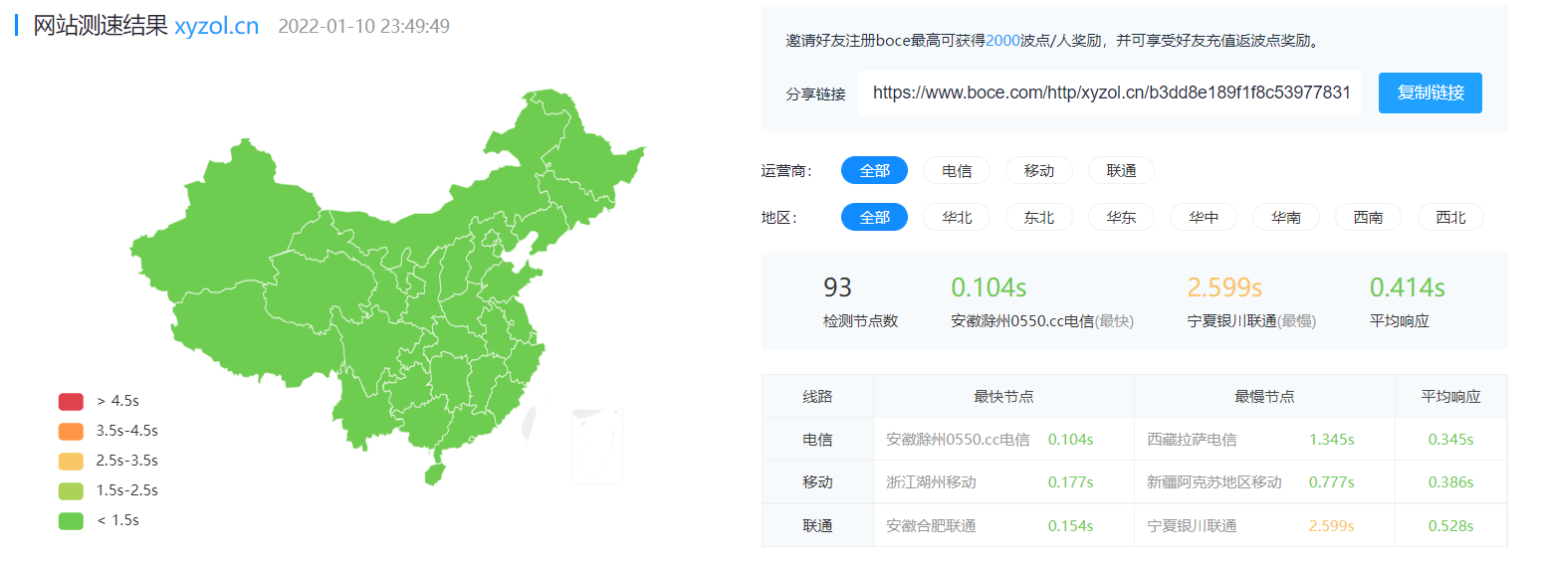This screenshot has height=568, width=1544.
Task: Click 安徽滁州0550.cc电信(最快) summary label
Action: coord(1042,321)
